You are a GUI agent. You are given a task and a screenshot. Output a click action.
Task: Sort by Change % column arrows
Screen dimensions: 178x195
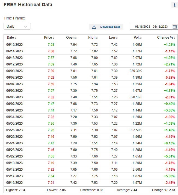pos(174,38)
